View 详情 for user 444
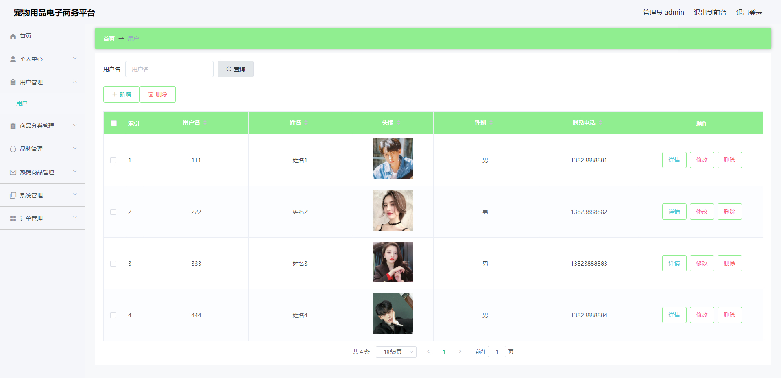Viewport: 781px width, 378px height. [674, 315]
